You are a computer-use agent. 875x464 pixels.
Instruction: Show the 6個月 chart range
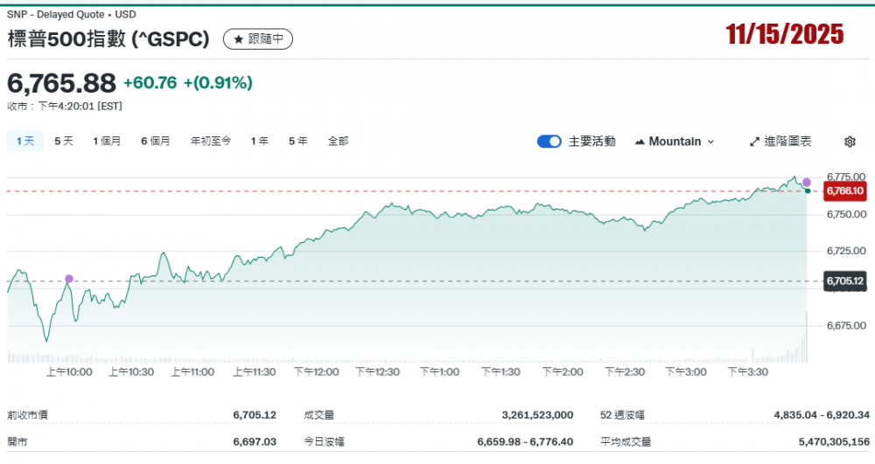156,141
